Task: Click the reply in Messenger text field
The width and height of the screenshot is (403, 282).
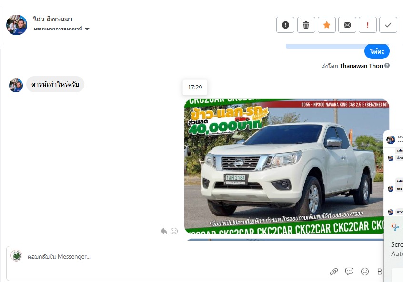Action: [x=167, y=257]
